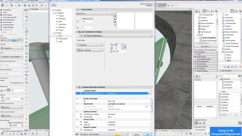Open the Favorites folder in library panel
Image resolution: width=242 pixels, height=136 pixels.
[227, 79]
